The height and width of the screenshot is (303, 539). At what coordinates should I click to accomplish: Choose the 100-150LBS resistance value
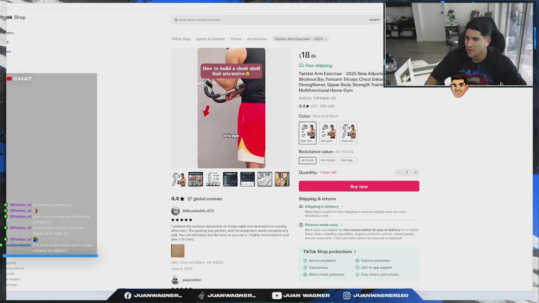pyautogui.click(x=348, y=160)
